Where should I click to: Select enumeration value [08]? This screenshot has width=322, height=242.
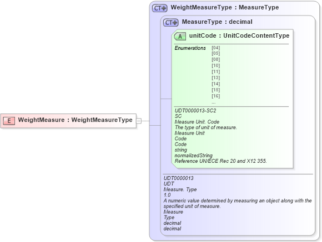click(x=216, y=60)
